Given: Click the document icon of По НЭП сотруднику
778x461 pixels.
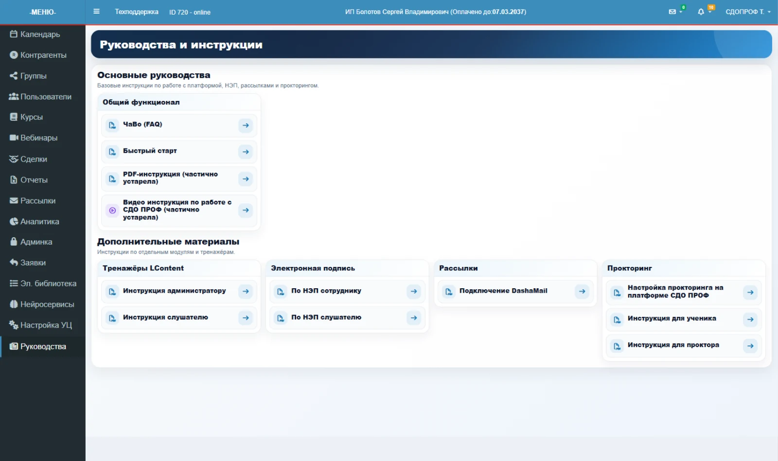Looking at the screenshot, I should coord(281,292).
